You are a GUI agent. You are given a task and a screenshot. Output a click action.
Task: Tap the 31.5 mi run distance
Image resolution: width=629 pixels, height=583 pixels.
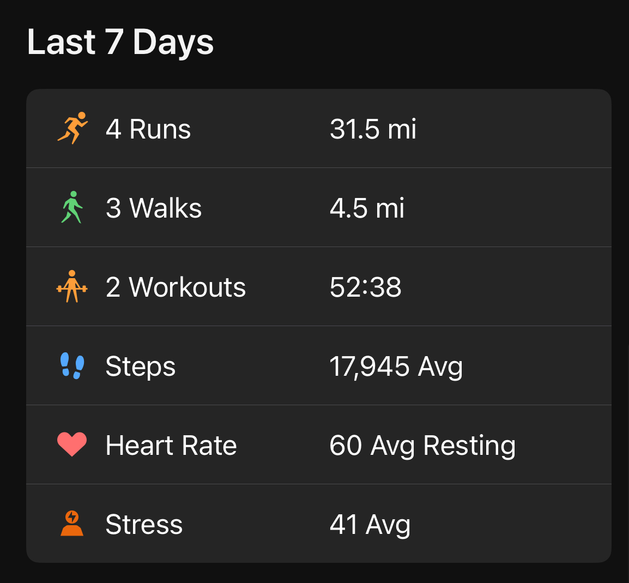point(373,129)
